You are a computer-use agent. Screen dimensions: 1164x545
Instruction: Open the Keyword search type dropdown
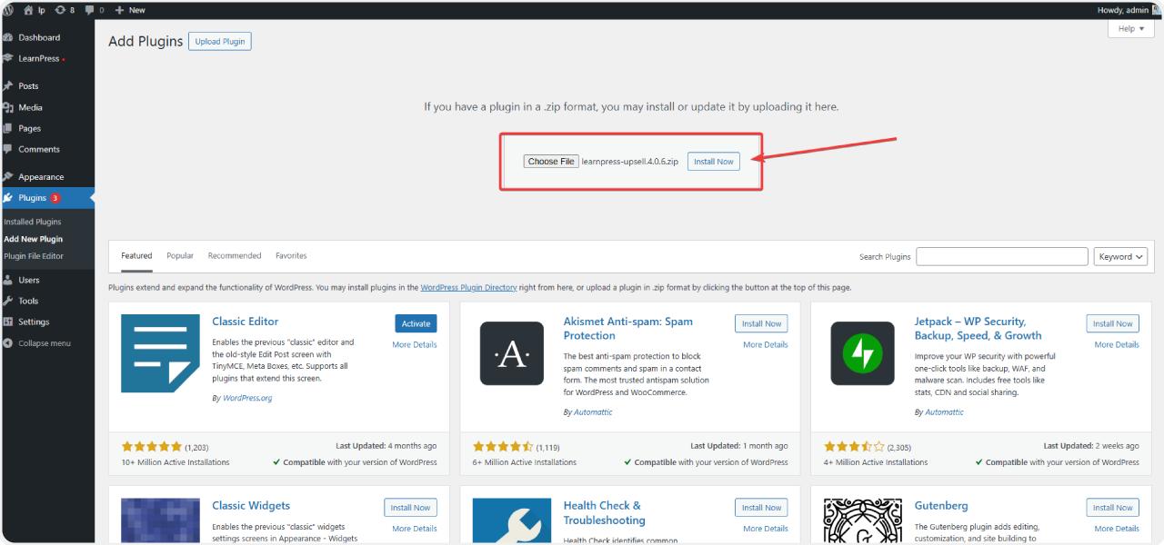click(1120, 257)
